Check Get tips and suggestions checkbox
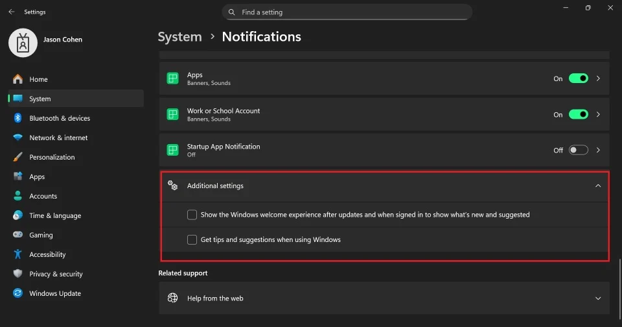The width and height of the screenshot is (622, 327). 192,239
